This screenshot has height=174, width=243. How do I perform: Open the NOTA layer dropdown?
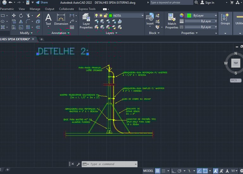tap(142, 16)
